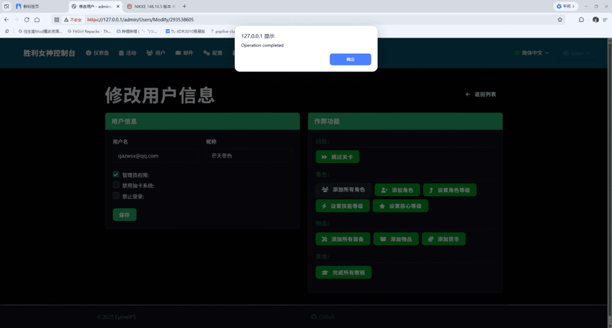Open the 仪表盘 menu item
612x328 pixels.
[x=97, y=53]
